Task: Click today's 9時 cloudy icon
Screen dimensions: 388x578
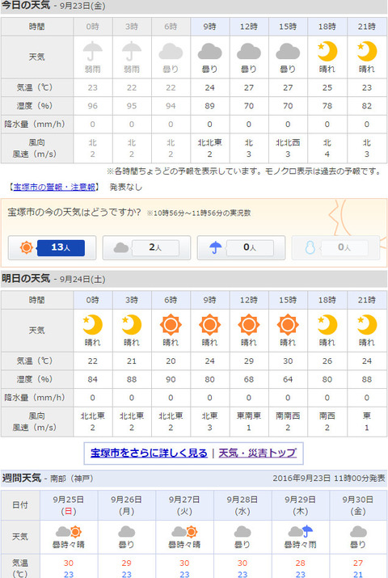Action: (x=209, y=52)
